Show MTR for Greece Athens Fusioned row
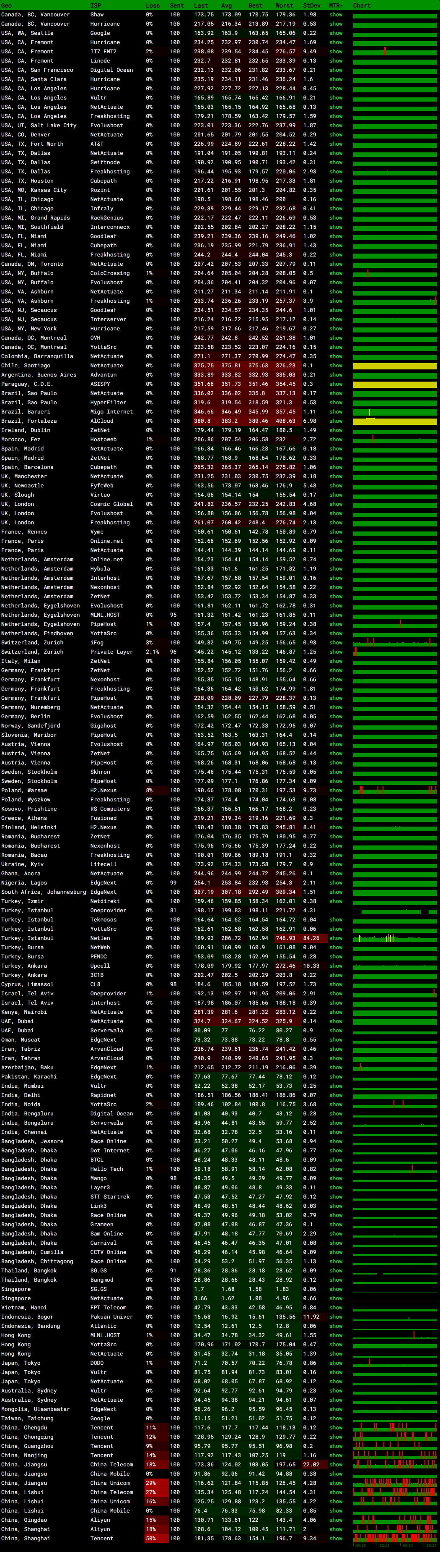440x1552 pixels. click(336, 818)
